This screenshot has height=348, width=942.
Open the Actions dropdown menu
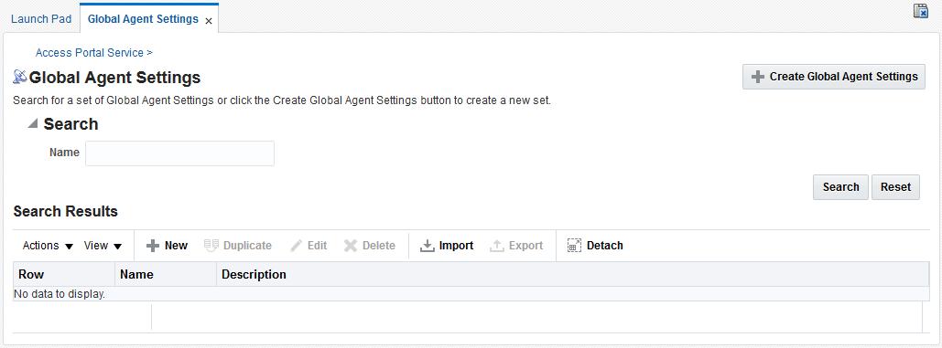(x=48, y=246)
